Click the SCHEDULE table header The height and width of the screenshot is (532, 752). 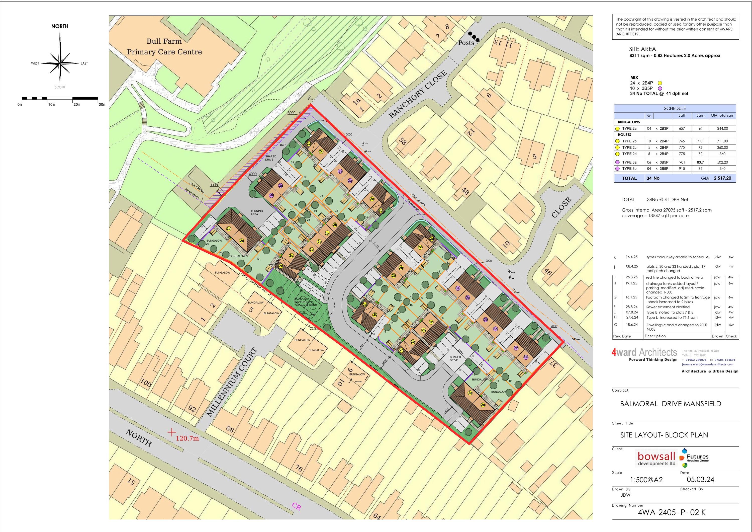pos(675,109)
